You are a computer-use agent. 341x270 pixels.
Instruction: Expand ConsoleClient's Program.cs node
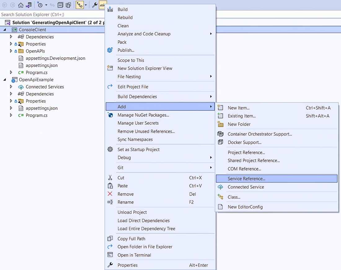11,72
